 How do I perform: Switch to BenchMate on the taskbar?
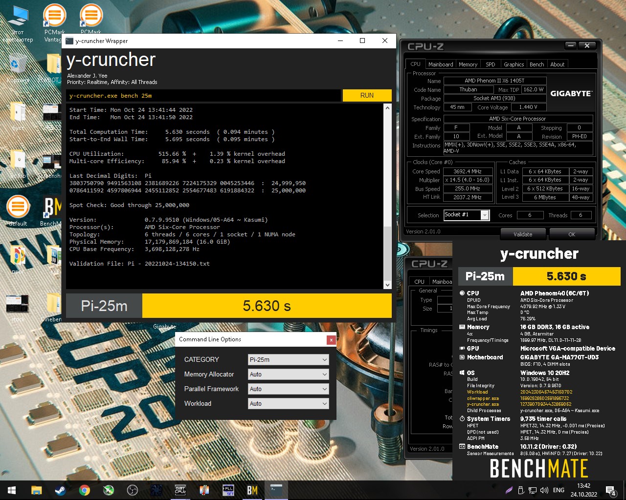point(252,490)
